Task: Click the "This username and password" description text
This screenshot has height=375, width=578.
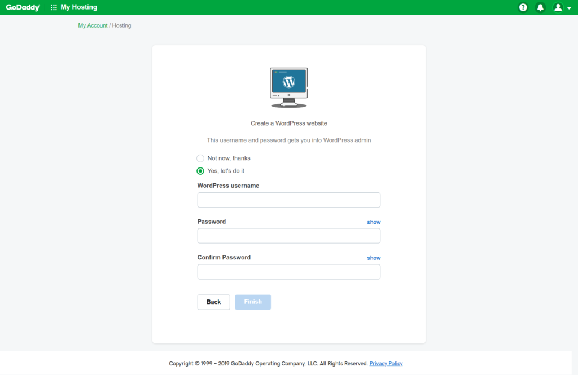Action: tap(288, 140)
